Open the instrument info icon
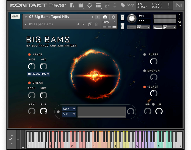 (x=113, y=17)
